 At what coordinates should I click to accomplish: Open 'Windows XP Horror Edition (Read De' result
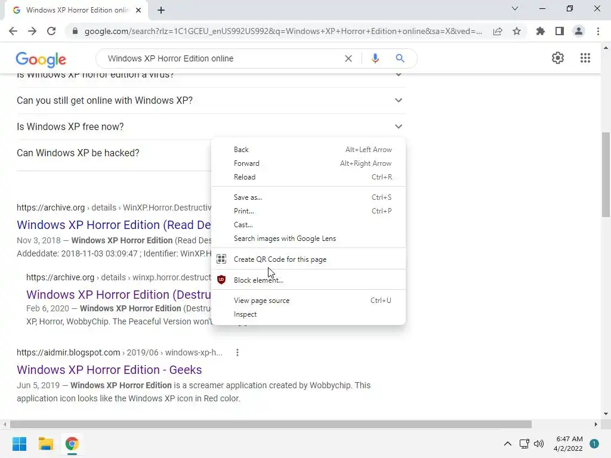point(113,225)
